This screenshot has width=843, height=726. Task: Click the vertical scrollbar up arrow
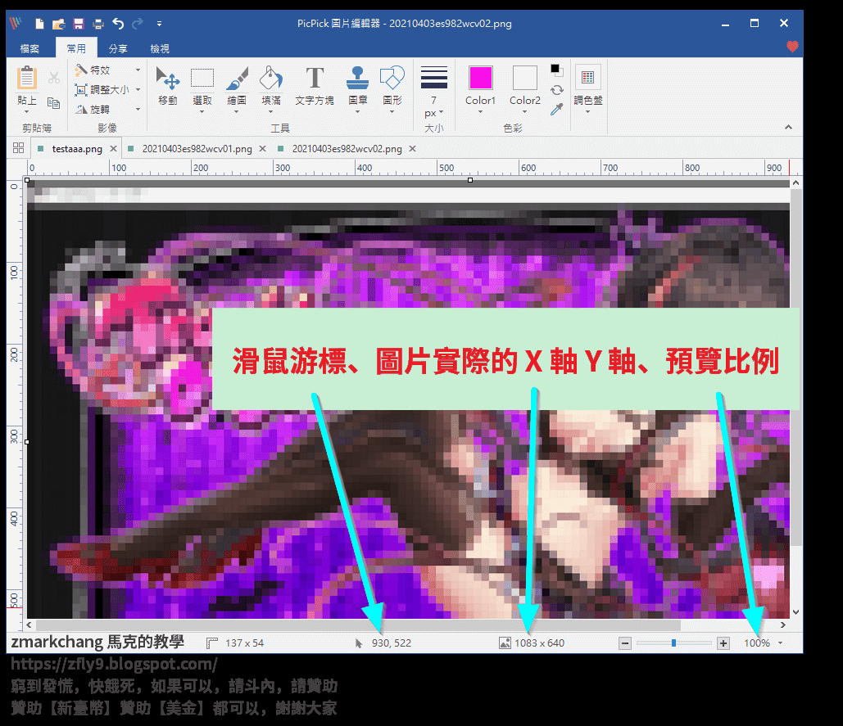(x=795, y=183)
